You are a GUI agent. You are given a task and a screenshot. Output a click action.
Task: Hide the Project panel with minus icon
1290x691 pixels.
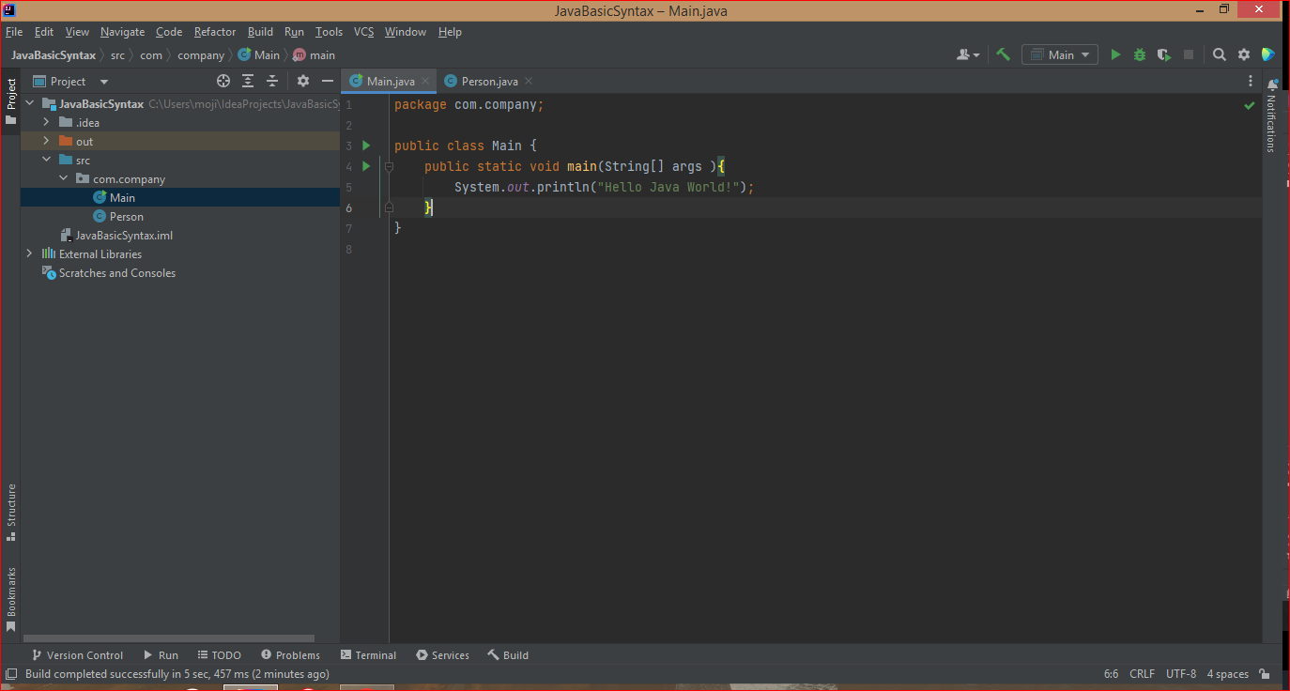pyautogui.click(x=328, y=81)
